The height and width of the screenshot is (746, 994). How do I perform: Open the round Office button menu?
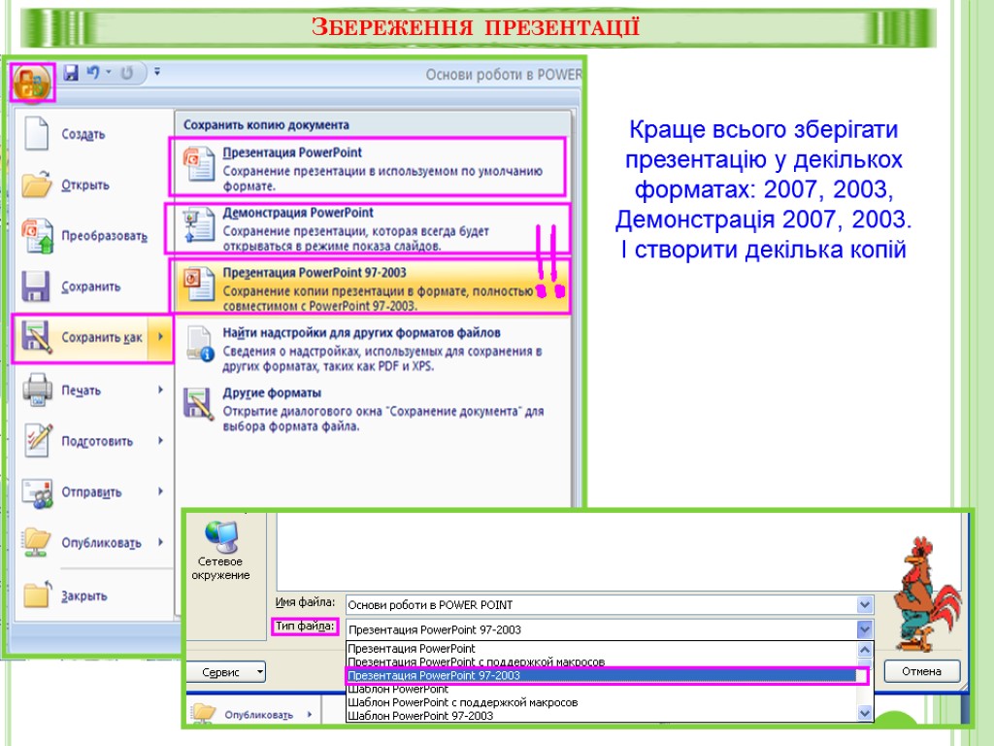pyautogui.click(x=32, y=82)
